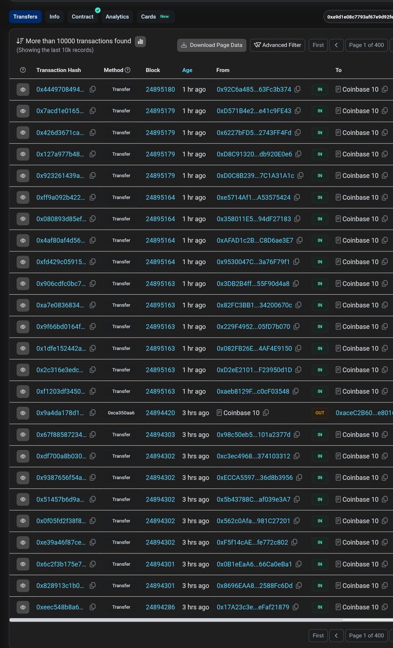Copy transaction hash 0x0f05fd2f38f8
393x648 pixels.
point(92,521)
